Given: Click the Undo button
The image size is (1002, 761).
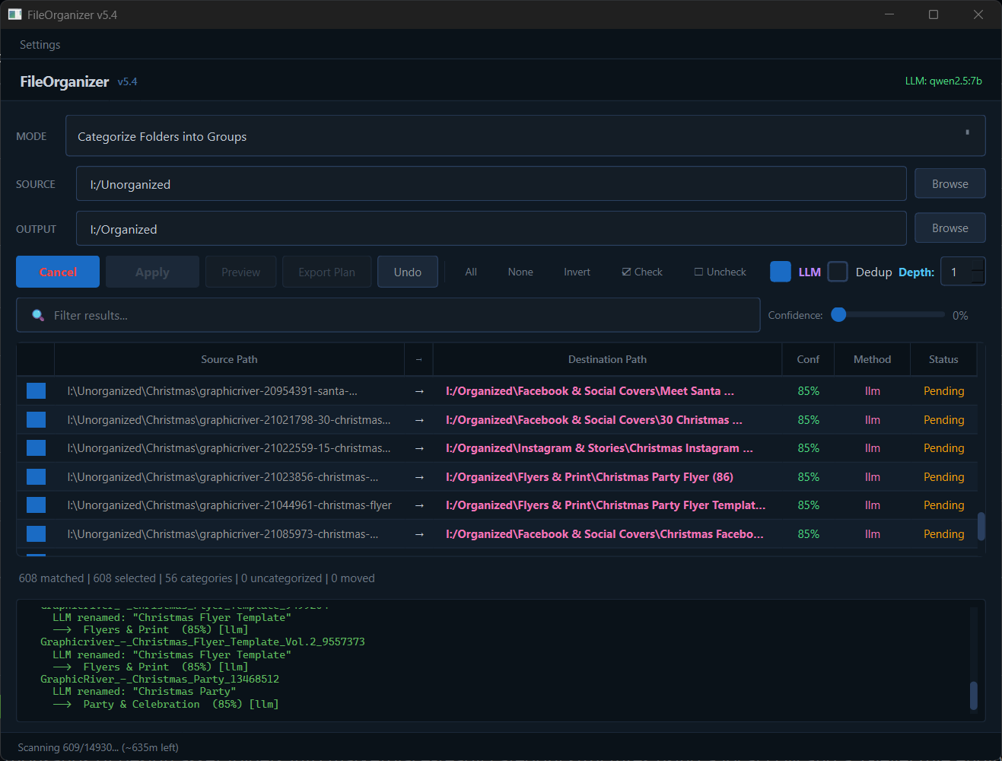Looking at the screenshot, I should (x=407, y=272).
